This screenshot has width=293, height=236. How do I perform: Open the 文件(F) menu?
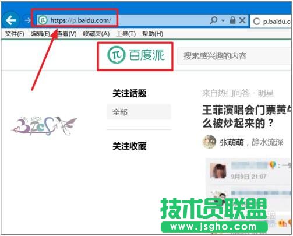[x=15, y=34]
